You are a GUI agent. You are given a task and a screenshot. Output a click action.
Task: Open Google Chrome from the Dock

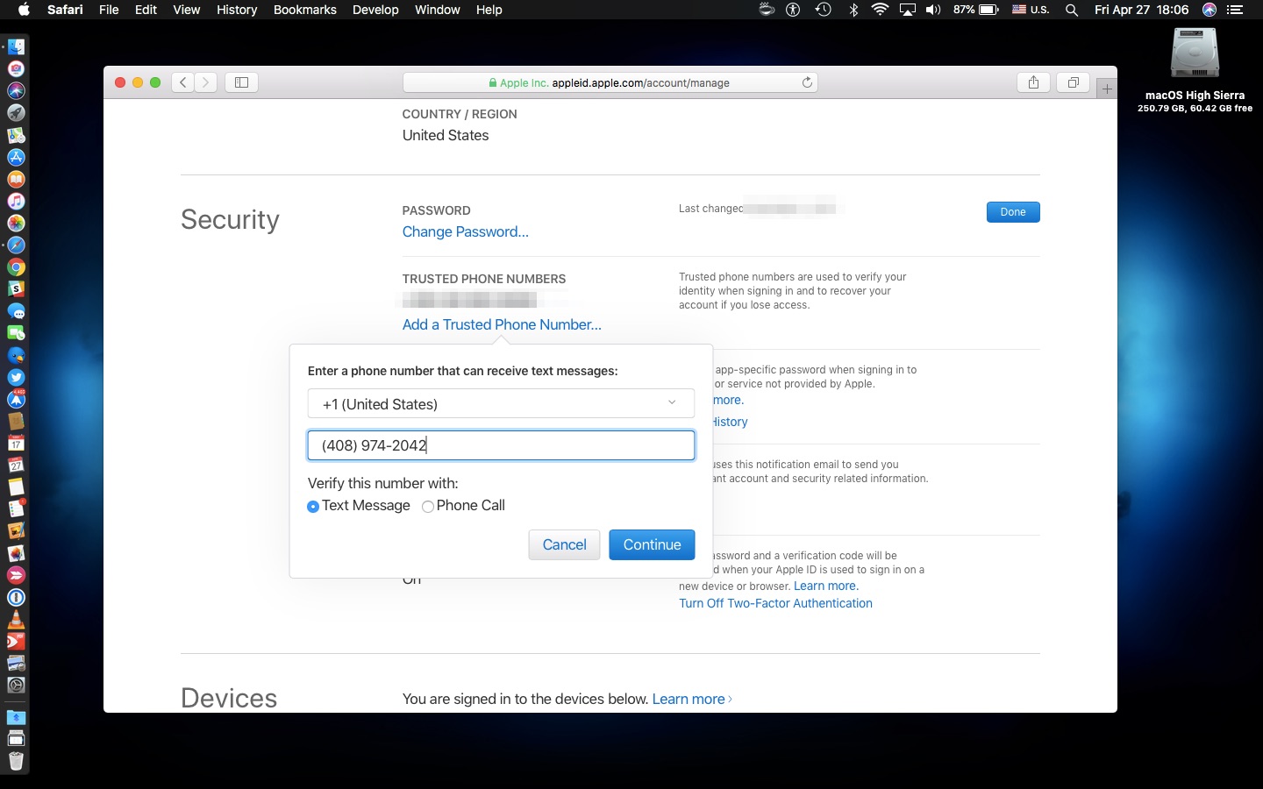point(16,267)
